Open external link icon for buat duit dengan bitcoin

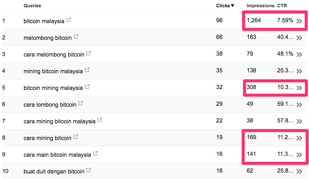coord(89,170)
